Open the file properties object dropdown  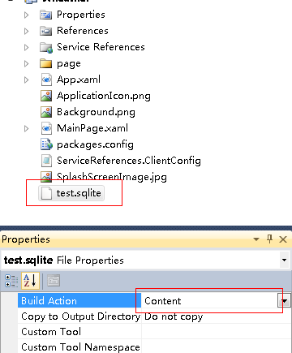tap(284, 260)
